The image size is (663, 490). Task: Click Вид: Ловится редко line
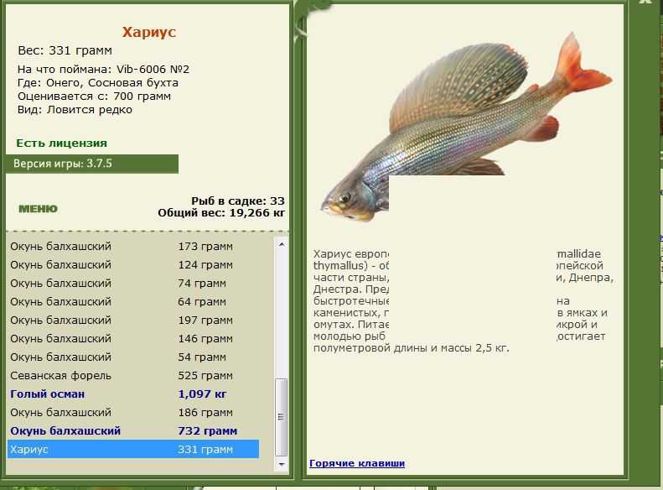tap(75, 110)
